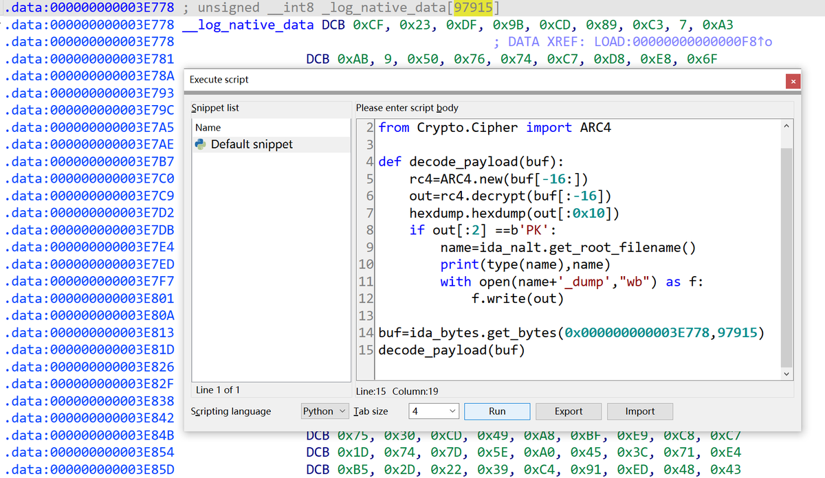Image resolution: width=825 pixels, height=478 pixels.
Task: Click the Run button
Action: click(x=497, y=411)
